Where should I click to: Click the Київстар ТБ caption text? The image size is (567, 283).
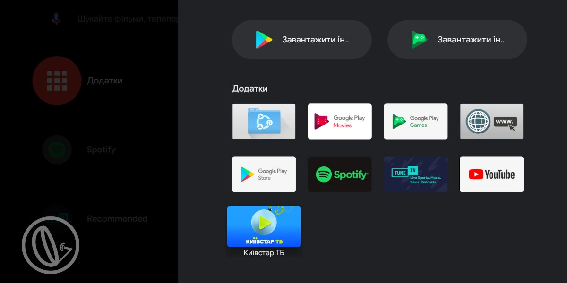pos(264,253)
